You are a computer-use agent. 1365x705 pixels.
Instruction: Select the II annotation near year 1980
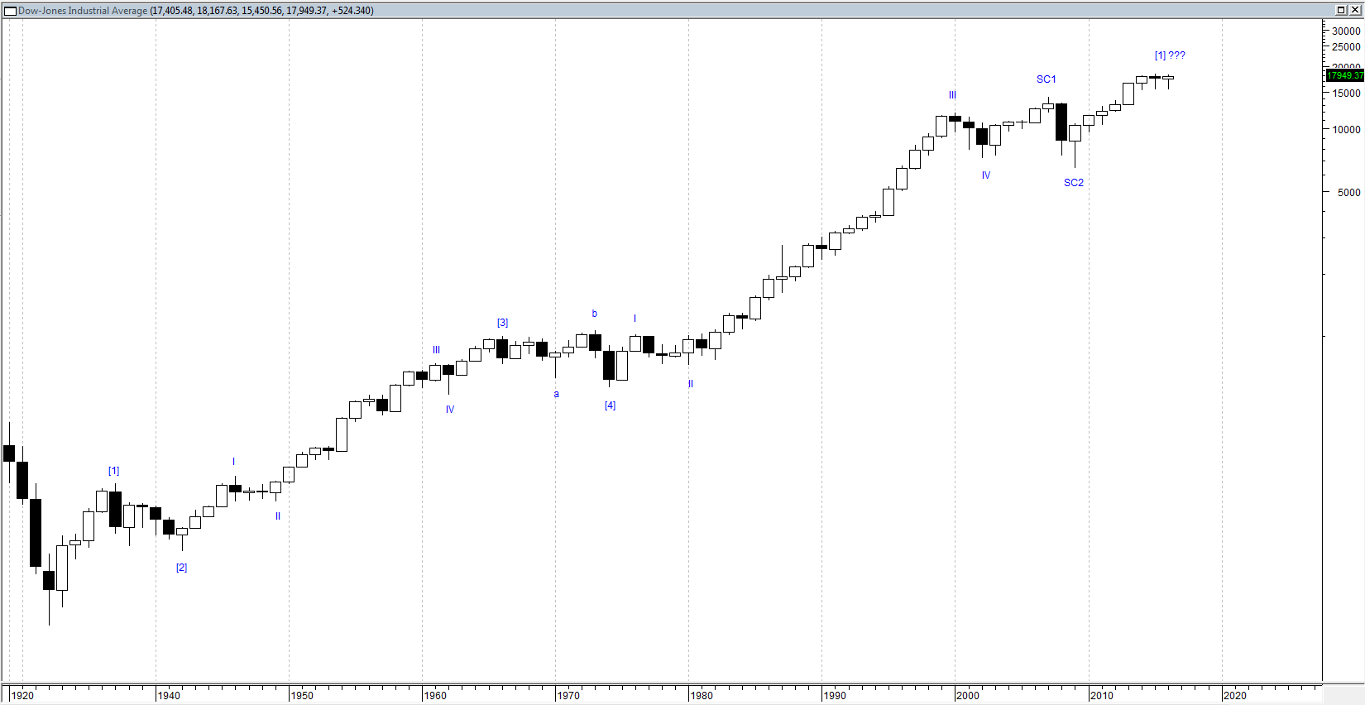691,384
